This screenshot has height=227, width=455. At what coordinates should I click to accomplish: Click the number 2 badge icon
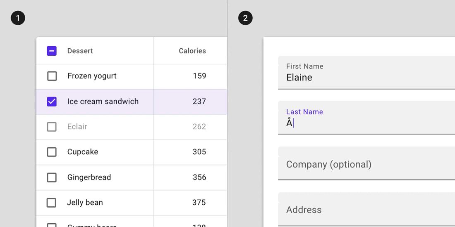point(245,18)
